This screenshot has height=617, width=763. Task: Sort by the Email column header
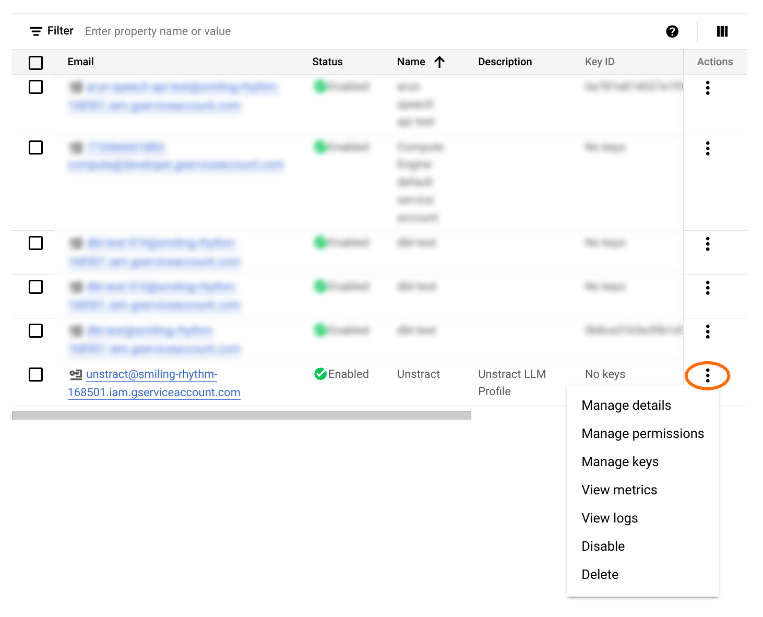[81, 62]
